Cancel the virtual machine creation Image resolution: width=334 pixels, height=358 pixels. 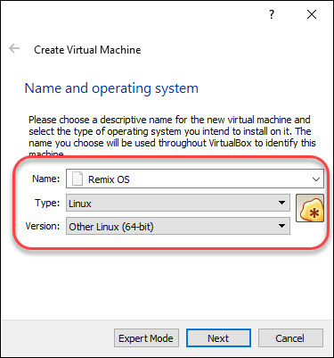tap(290, 338)
